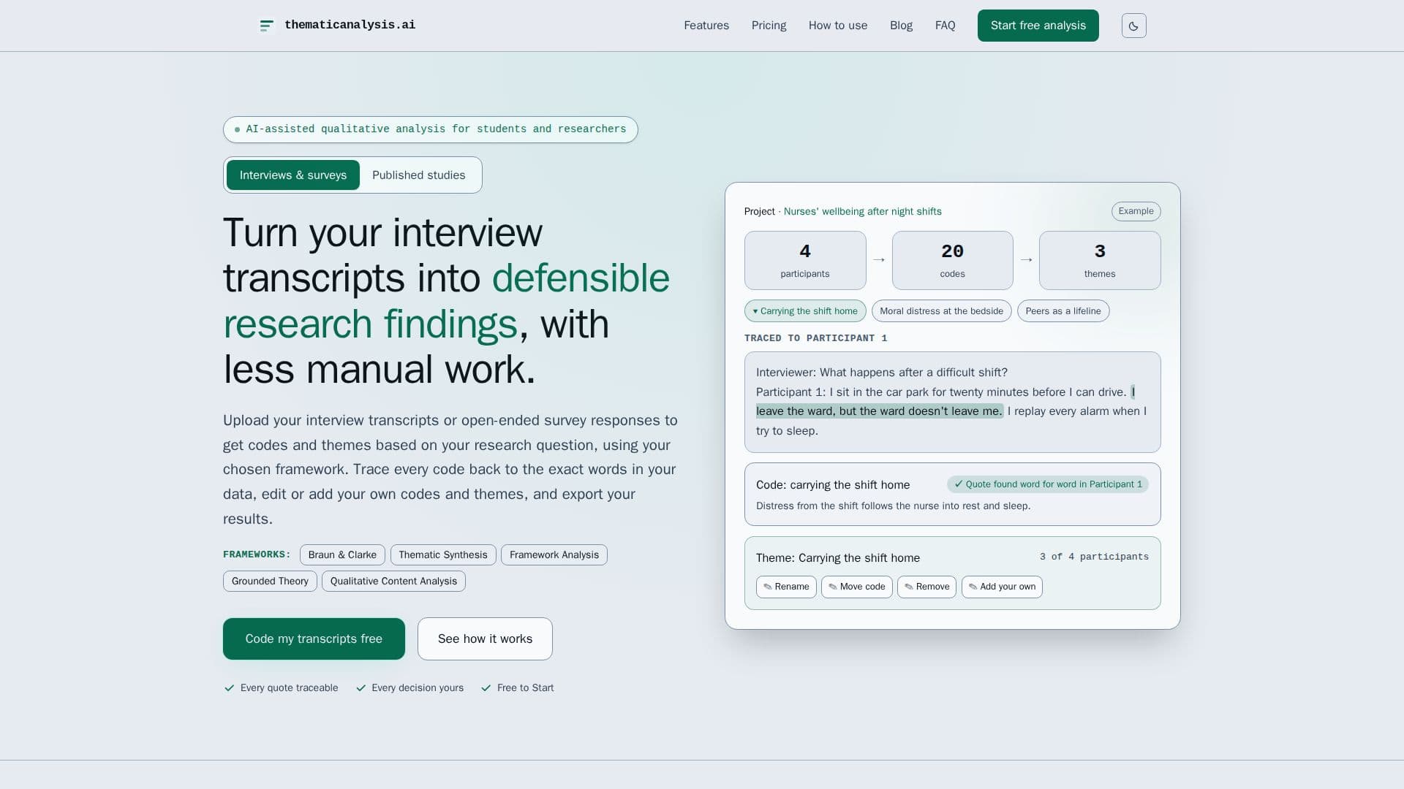
Task: Click Start free analysis button
Action: 1038,26
